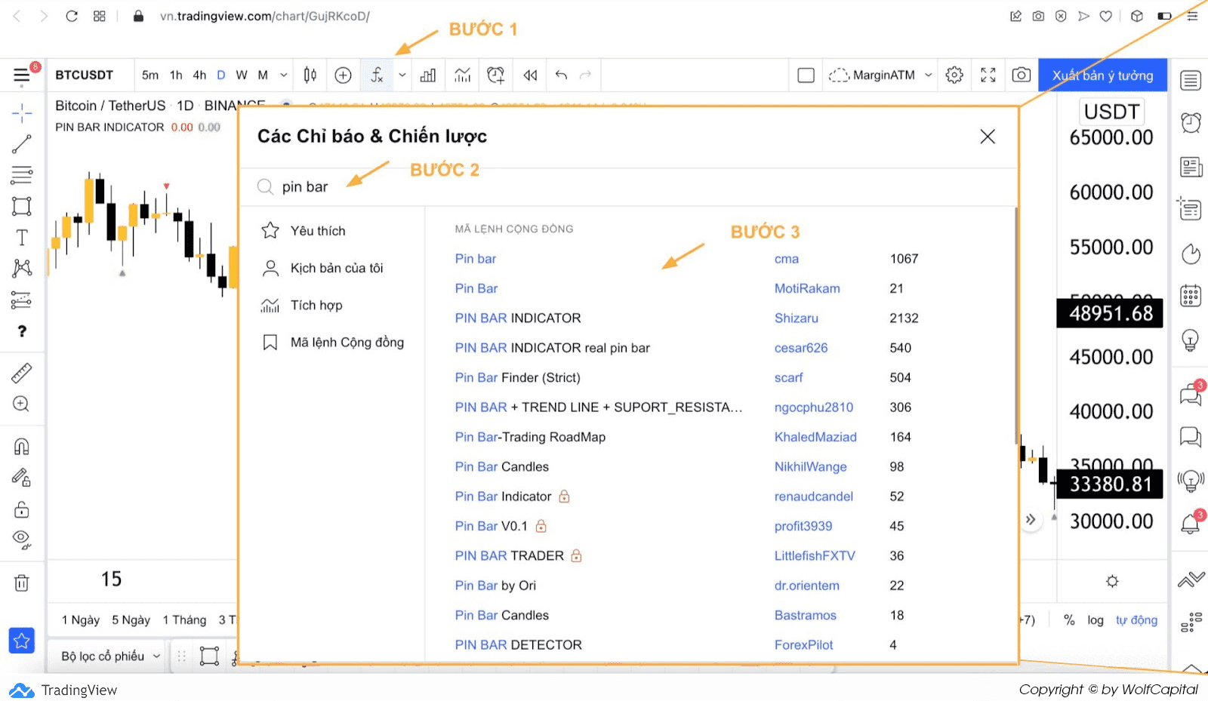The image size is (1208, 701).
Task: Open chart settings gear in top toolbar
Action: coord(954,75)
